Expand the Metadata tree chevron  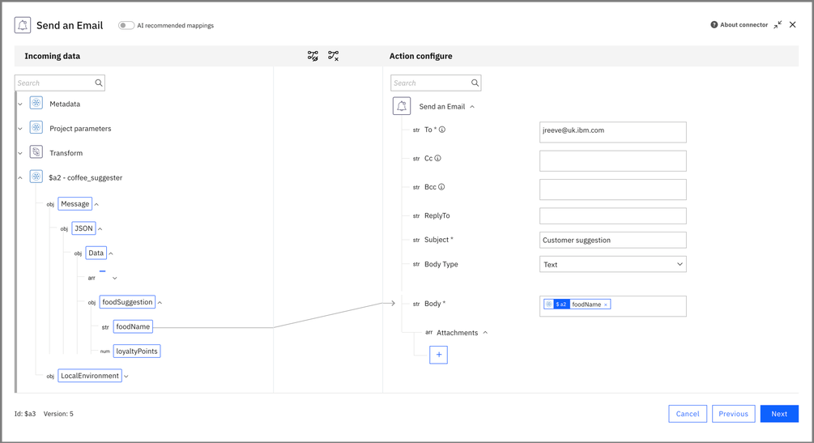pyautogui.click(x=20, y=104)
